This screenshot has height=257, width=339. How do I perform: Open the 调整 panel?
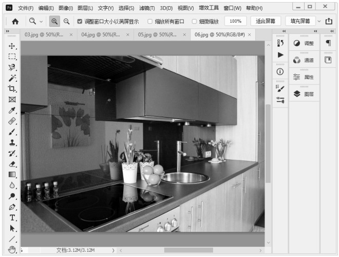click(x=304, y=43)
